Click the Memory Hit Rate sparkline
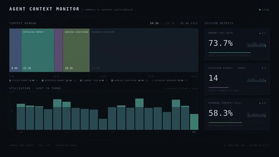 click(x=256, y=45)
